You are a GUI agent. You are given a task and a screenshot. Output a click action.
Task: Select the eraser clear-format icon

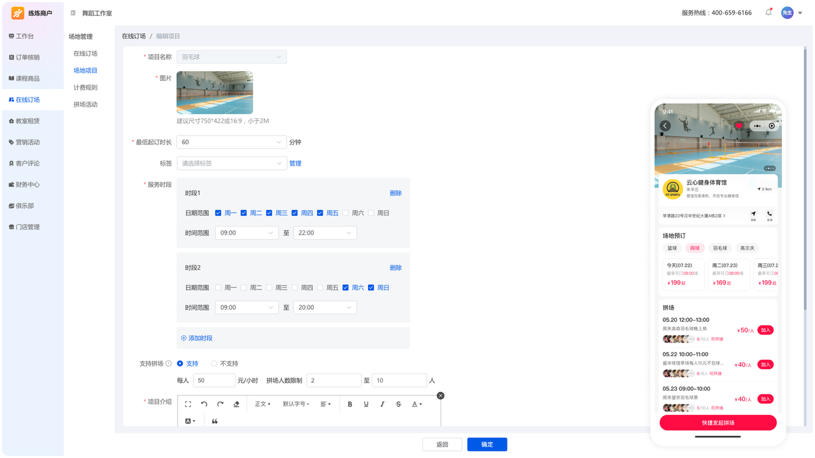point(236,404)
